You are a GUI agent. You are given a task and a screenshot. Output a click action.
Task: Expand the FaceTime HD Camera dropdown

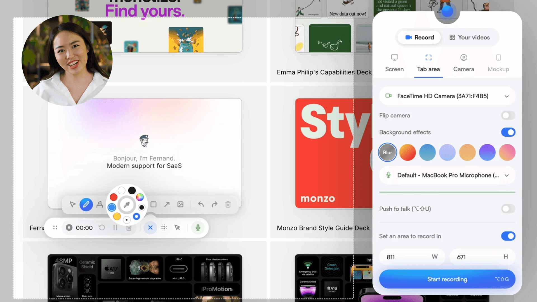coord(507,96)
